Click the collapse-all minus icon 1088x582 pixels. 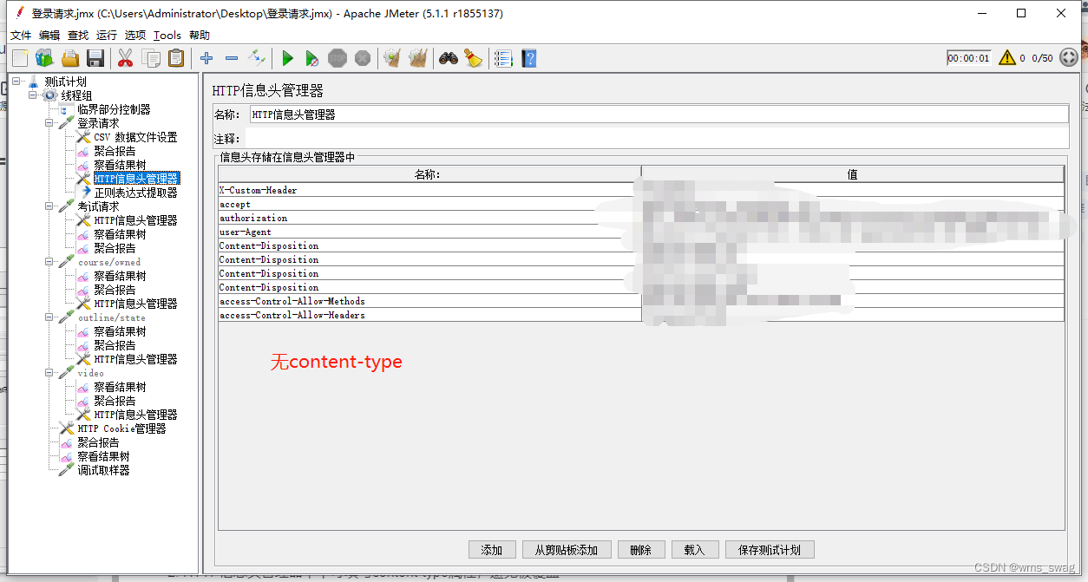[x=230, y=58]
